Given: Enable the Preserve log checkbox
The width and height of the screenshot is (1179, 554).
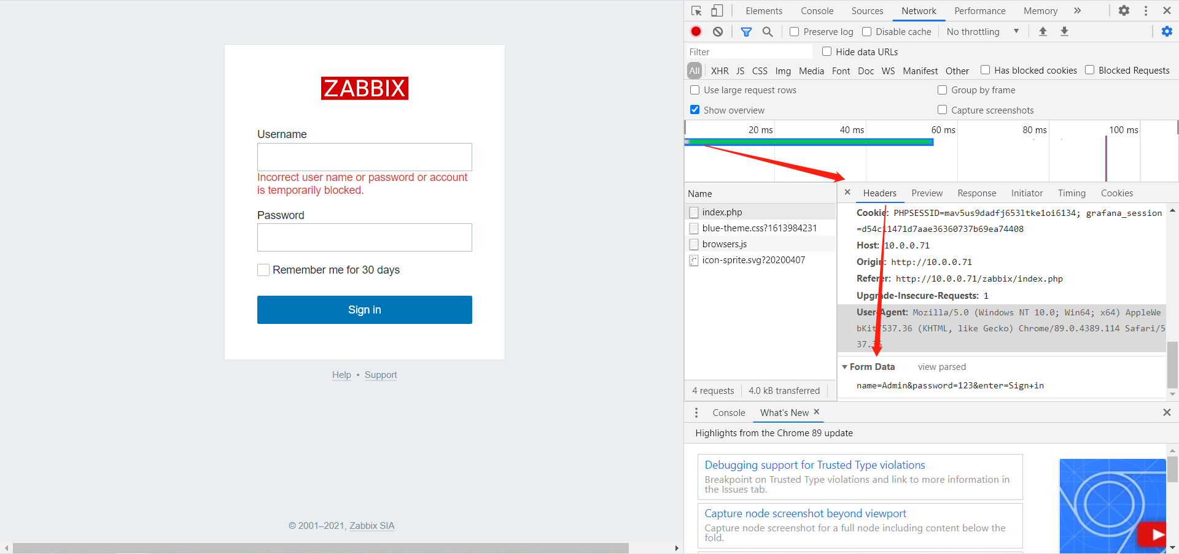Looking at the screenshot, I should point(795,32).
